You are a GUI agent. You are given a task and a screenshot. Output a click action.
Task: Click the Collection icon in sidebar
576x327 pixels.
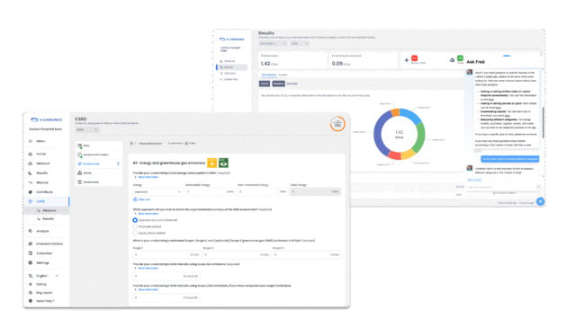point(31,253)
